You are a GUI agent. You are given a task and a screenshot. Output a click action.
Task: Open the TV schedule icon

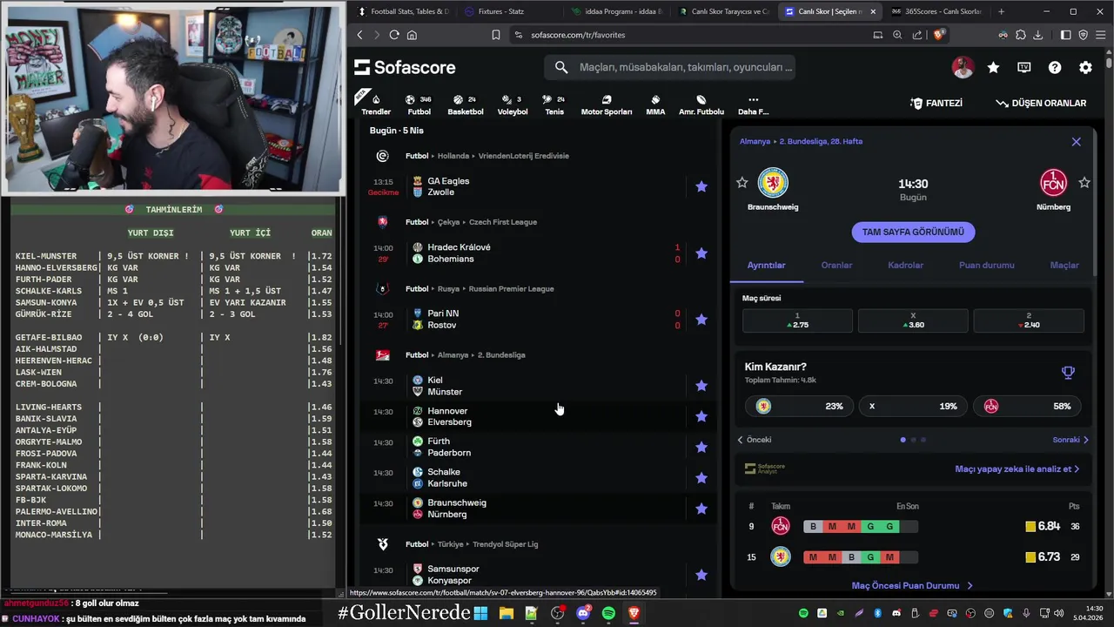pyautogui.click(x=1024, y=67)
